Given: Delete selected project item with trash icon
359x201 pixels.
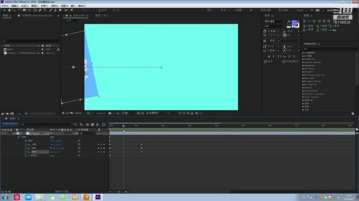Looking at the screenshot, I should click(x=26, y=113).
